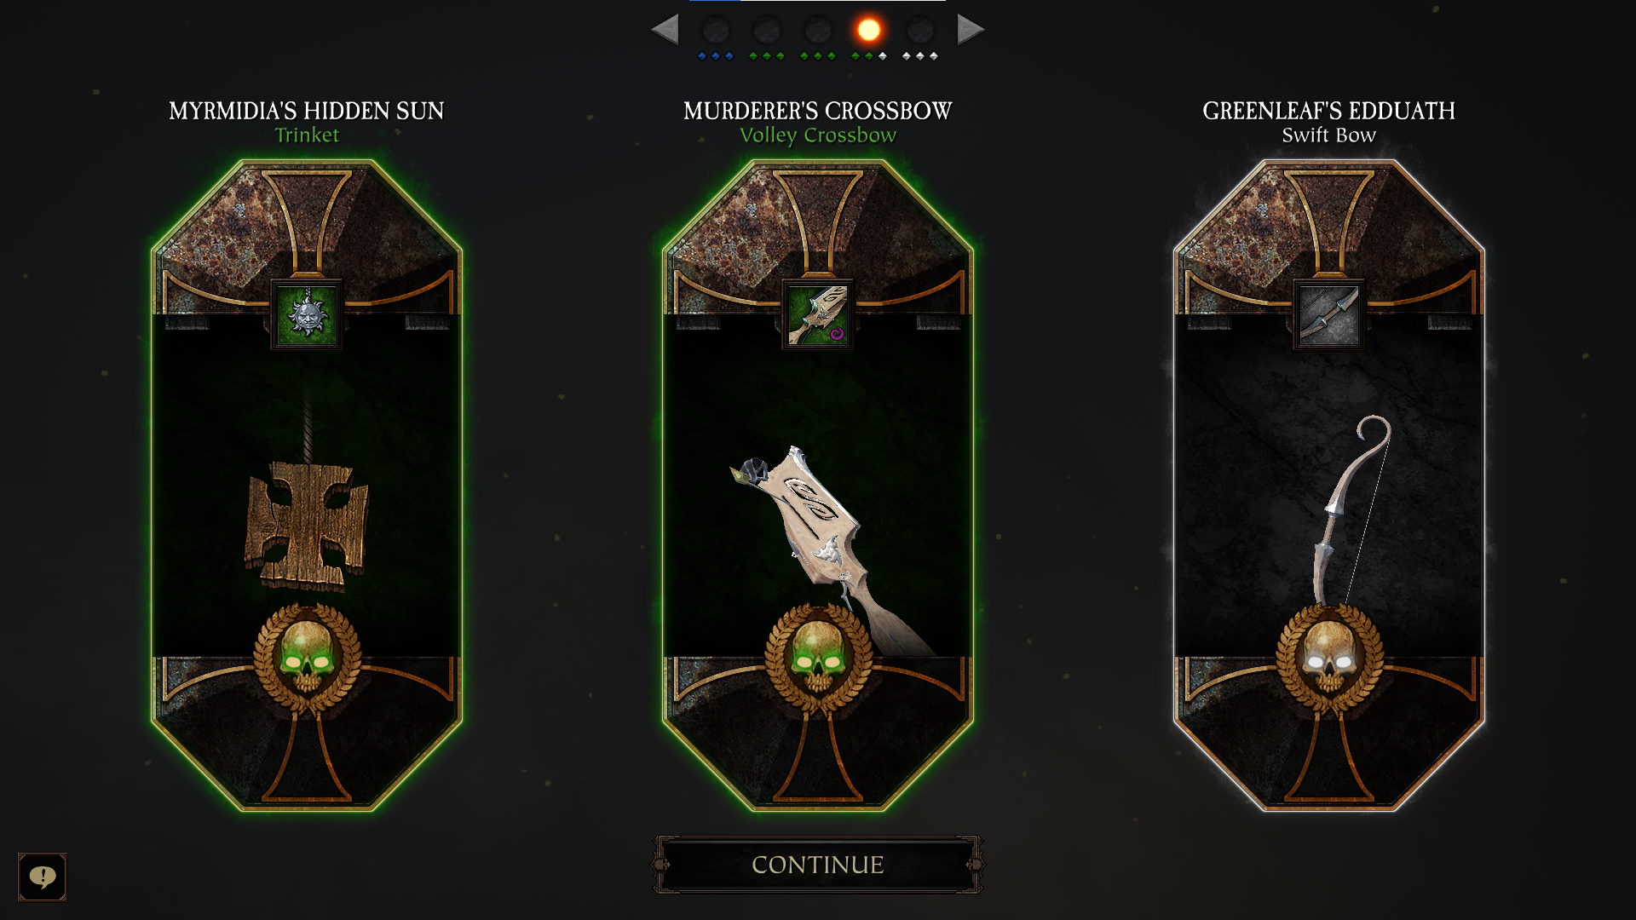This screenshot has width=1636, height=920.
Task: Open the feedback speech bubble icon
Action: pyautogui.click(x=43, y=877)
